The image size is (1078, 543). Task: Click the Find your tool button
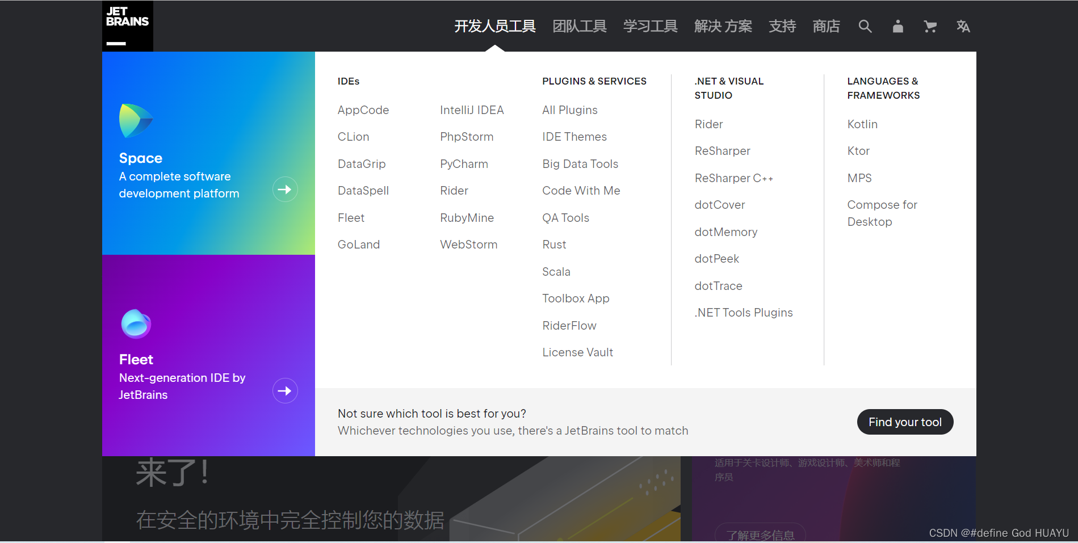[905, 422]
